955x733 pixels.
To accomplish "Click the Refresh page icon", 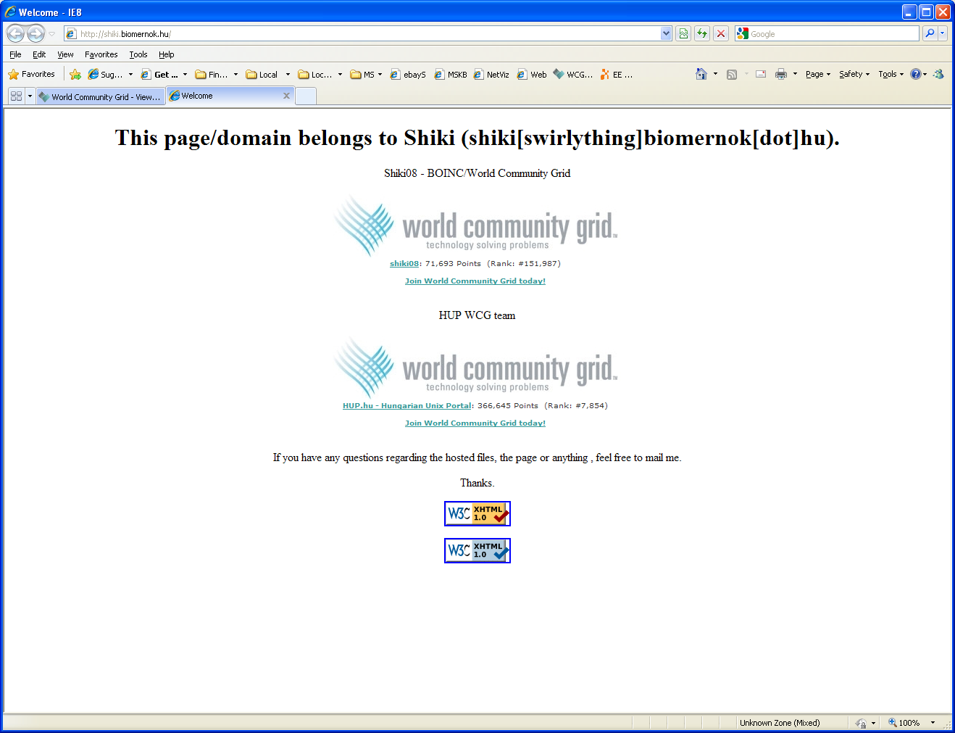I will 701,33.
